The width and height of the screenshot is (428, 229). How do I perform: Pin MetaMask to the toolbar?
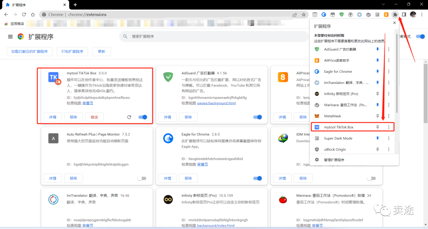(x=378, y=116)
